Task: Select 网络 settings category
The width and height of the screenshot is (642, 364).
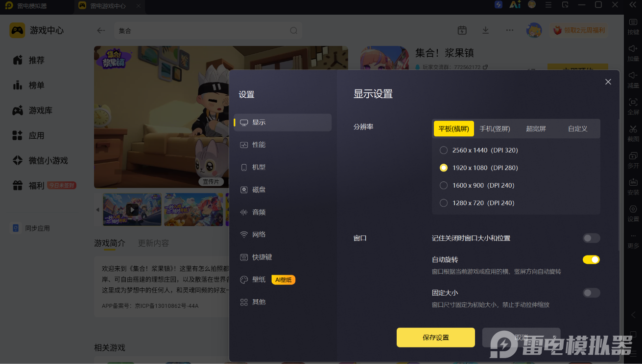Action: point(283,235)
